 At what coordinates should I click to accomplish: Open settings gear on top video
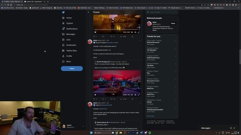(135, 32)
